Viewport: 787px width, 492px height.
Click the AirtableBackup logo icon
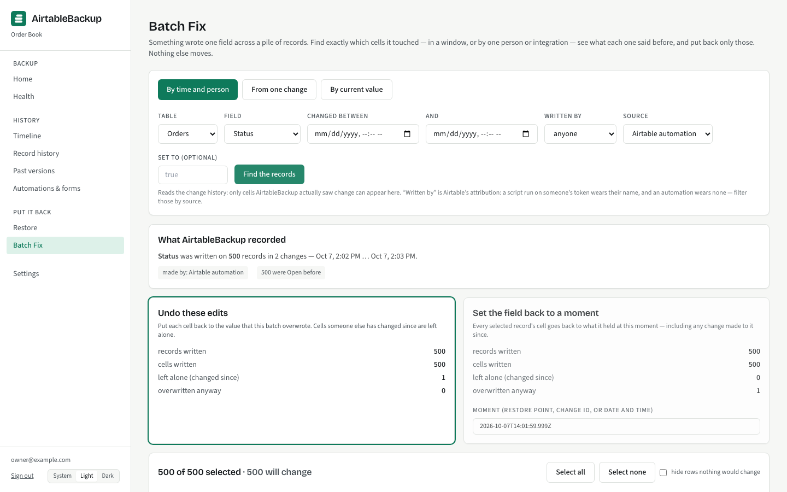(19, 19)
